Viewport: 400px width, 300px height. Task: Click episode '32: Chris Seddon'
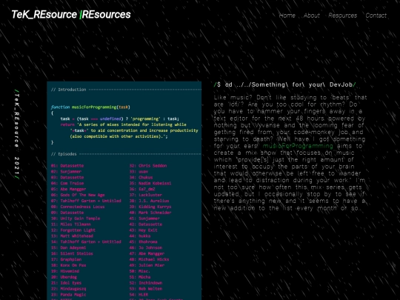point(148,166)
